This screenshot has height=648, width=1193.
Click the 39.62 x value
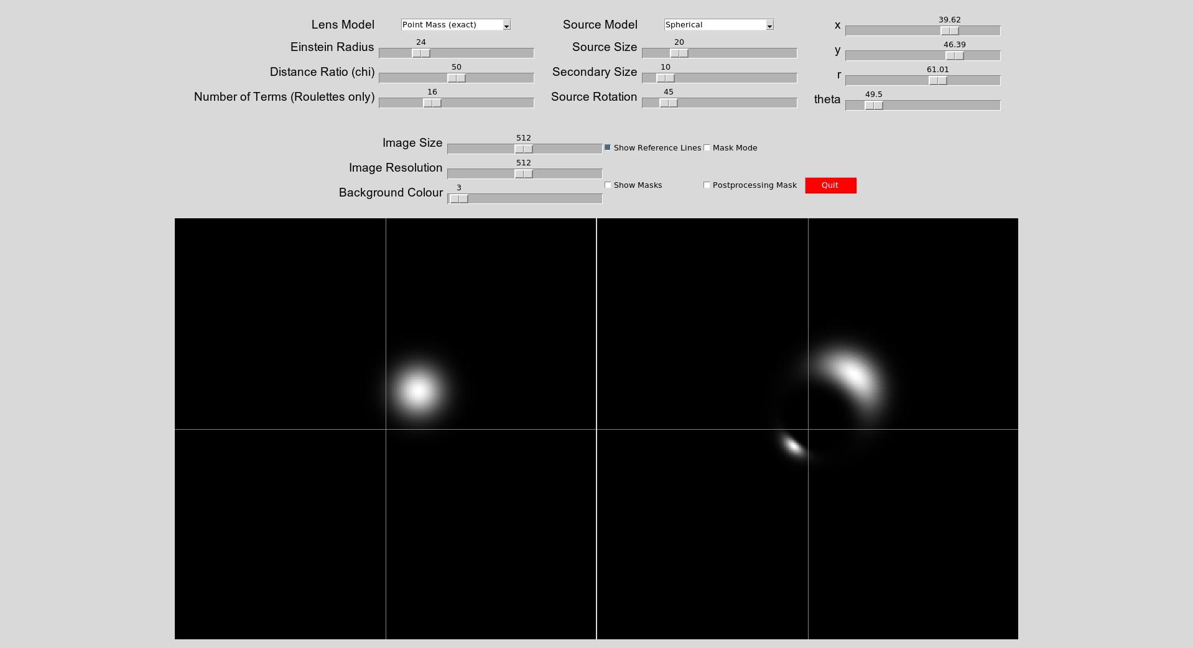[x=950, y=20]
